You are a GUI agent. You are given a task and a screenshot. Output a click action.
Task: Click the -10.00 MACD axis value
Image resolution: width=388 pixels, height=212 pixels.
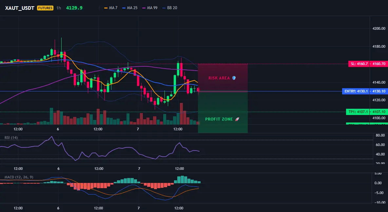coord(379,203)
